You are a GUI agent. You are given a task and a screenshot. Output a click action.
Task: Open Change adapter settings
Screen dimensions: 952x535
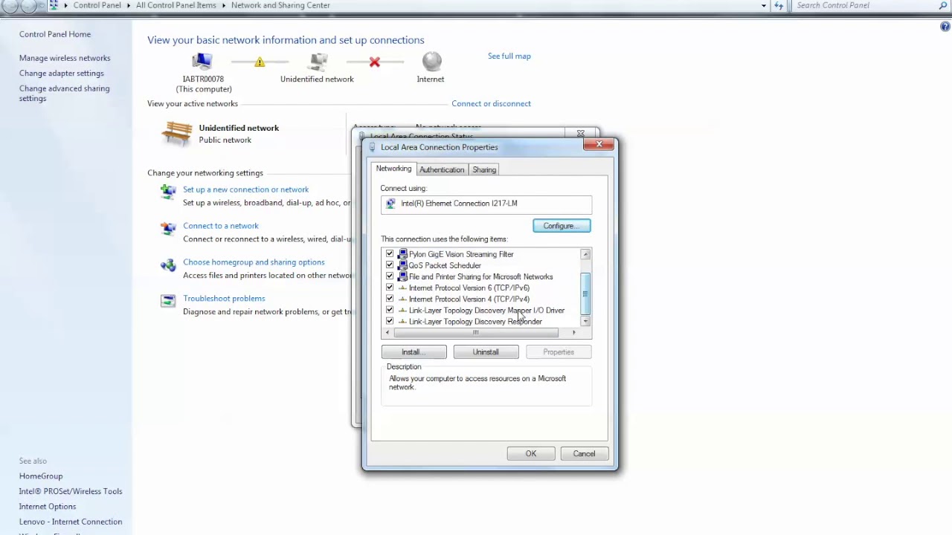pos(62,73)
